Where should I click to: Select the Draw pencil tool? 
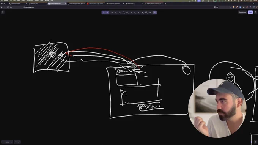pos(138,13)
